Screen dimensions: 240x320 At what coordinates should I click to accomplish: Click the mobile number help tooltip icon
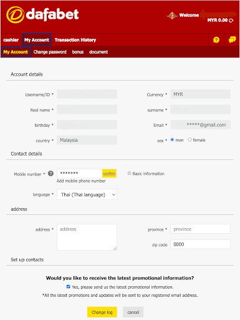click(x=50, y=173)
